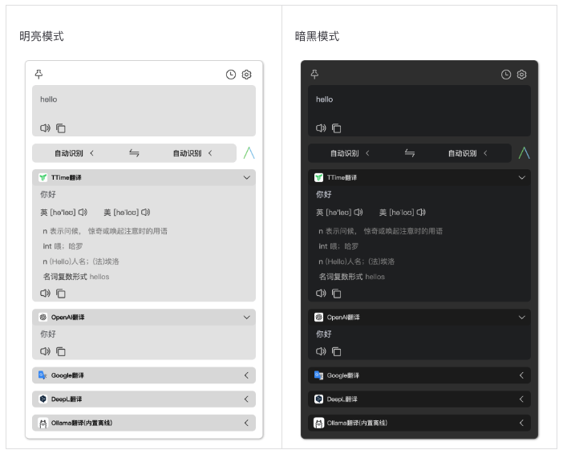Expand the Google翻译 section in light mode

[247, 375]
